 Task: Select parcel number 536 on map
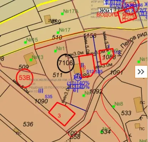(28, 124)
